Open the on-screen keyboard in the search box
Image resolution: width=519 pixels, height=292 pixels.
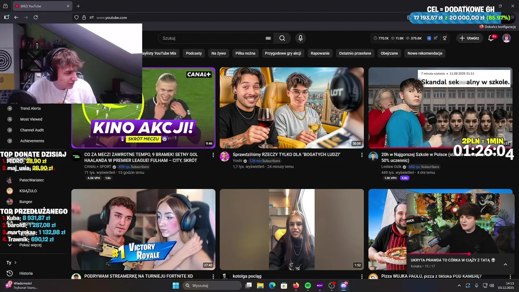click(268, 38)
